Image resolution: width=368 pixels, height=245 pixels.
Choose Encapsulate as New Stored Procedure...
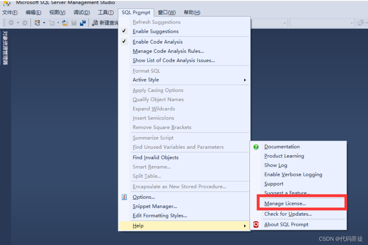(179, 187)
